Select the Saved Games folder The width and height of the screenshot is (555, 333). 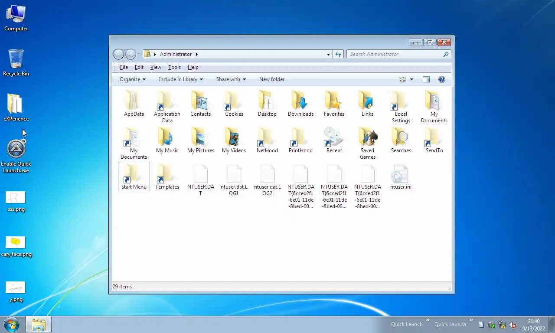pyautogui.click(x=367, y=143)
